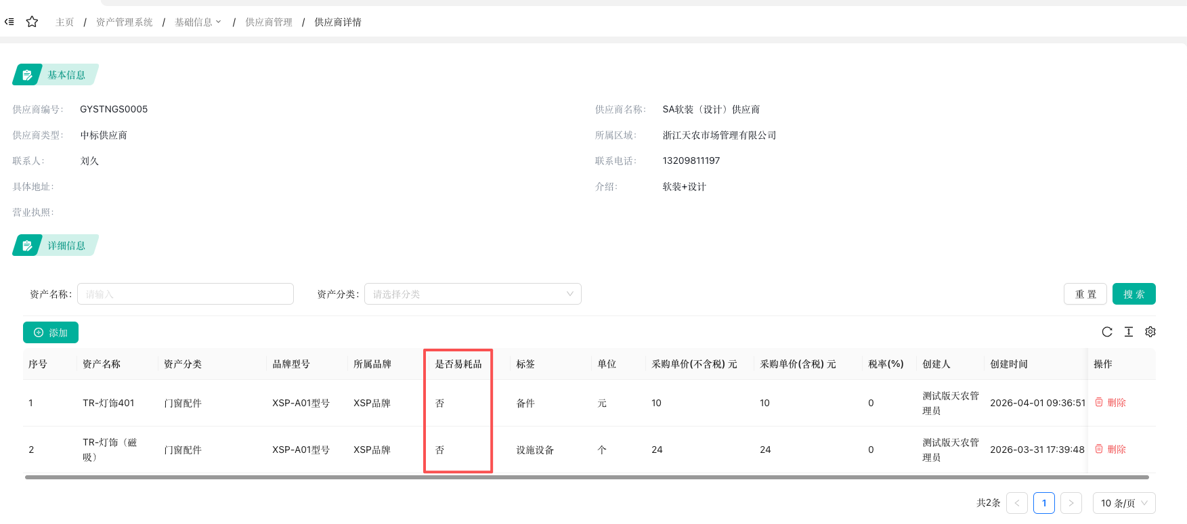Click region 浙江天农市场管理有限公司
Viewport: 1187px width, 524px height.
pos(719,135)
